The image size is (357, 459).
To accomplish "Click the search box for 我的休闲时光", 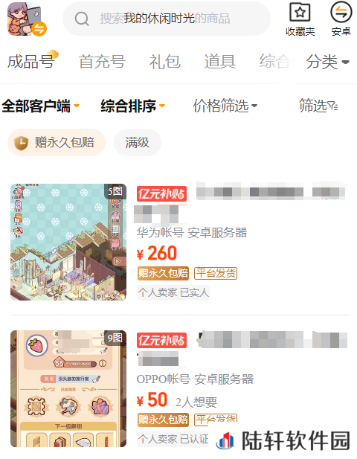I will coord(167,19).
